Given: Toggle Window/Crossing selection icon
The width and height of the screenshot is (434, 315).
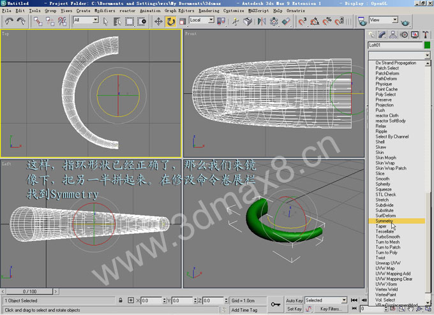Looking at the screenshot, I should tap(142, 21).
